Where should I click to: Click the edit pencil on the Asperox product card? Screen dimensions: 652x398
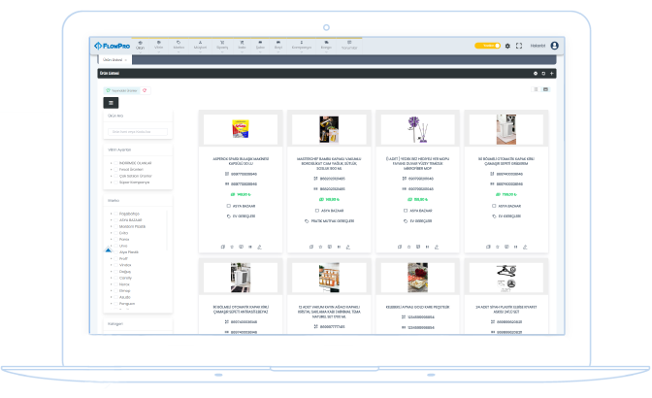[x=261, y=247]
